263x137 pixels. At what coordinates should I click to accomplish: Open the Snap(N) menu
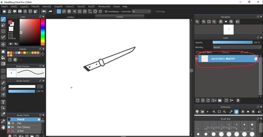(x=58, y=6)
